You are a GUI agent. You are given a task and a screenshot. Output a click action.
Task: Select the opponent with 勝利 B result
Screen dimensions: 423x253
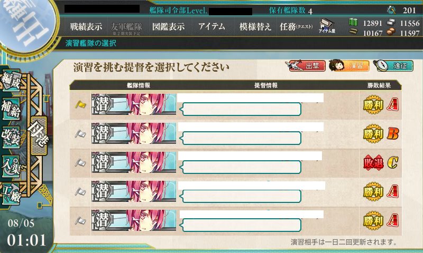click(x=235, y=134)
